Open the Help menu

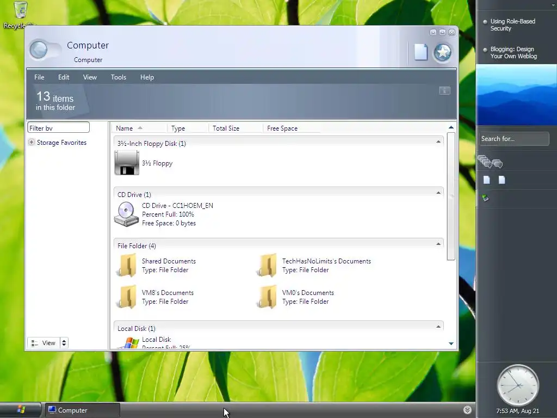point(147,77)
